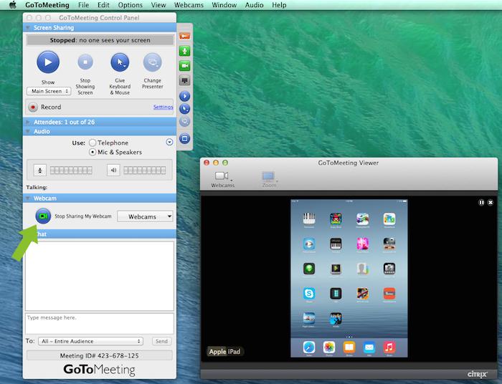Select the Telephone audio option
This screenshot has width=502, height=384.
pos(93,143)
